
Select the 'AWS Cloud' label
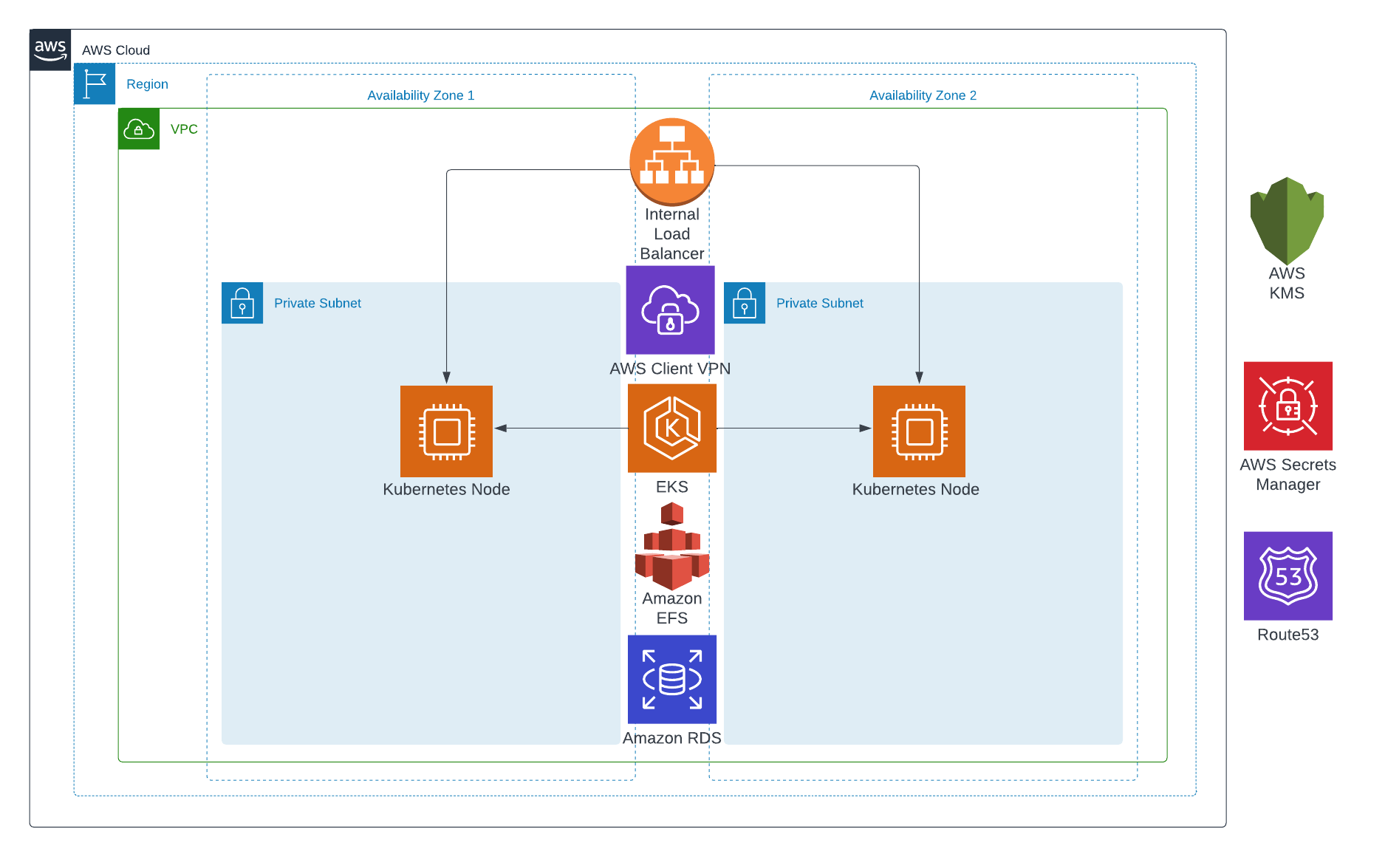click(116, 50)
